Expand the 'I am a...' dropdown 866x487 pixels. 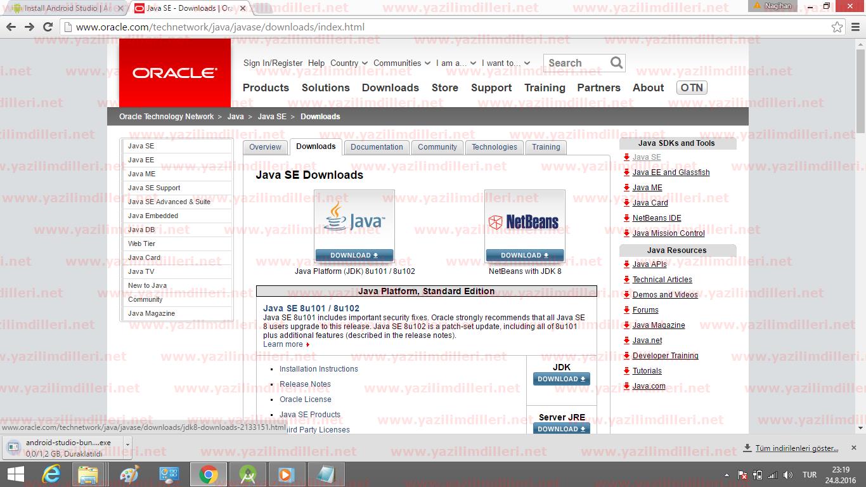[x=456, y=63]
